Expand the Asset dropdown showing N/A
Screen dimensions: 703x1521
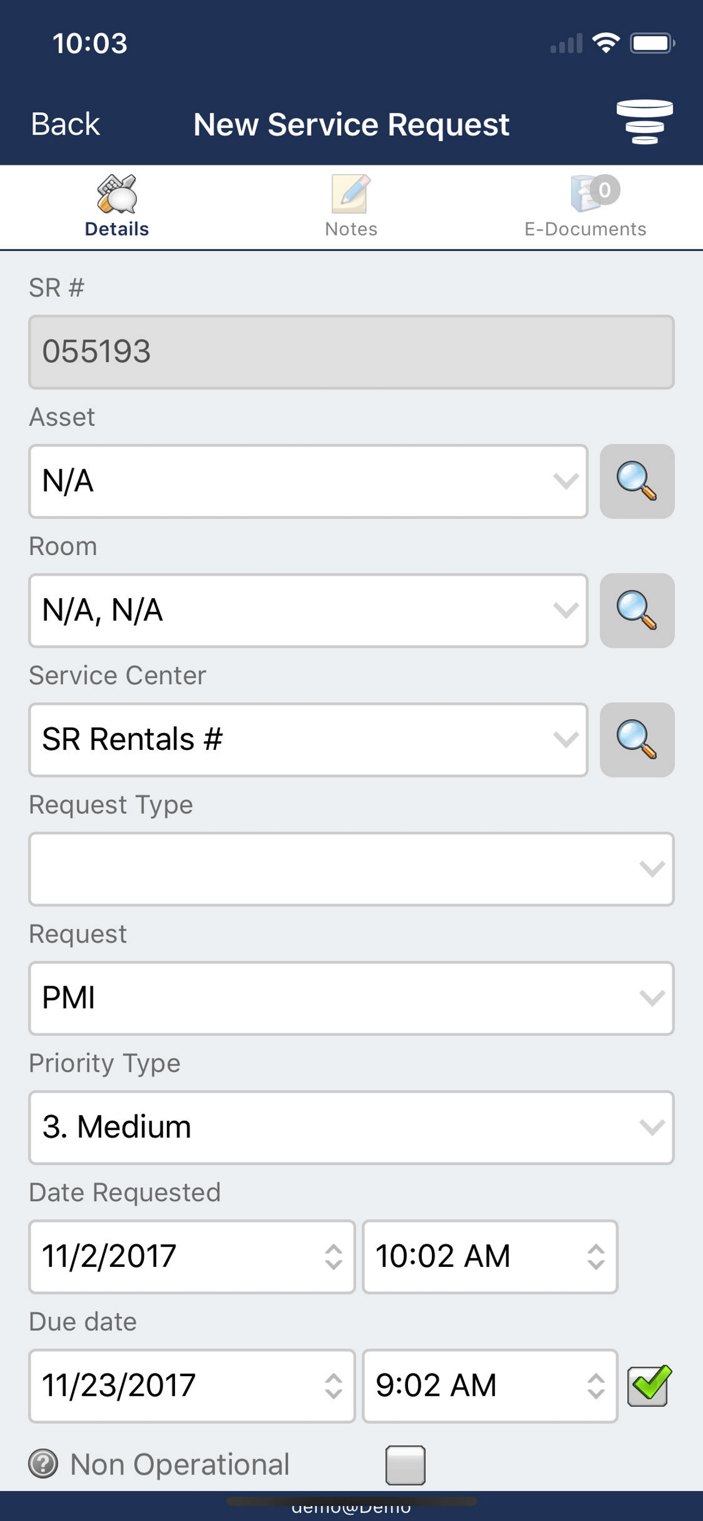tap(308, 482)
